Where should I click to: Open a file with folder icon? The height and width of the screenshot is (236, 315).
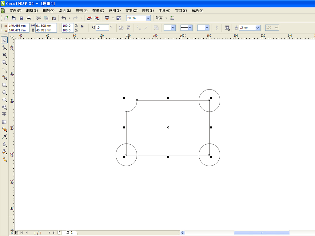pyautogui.click(x=14, y=18)
